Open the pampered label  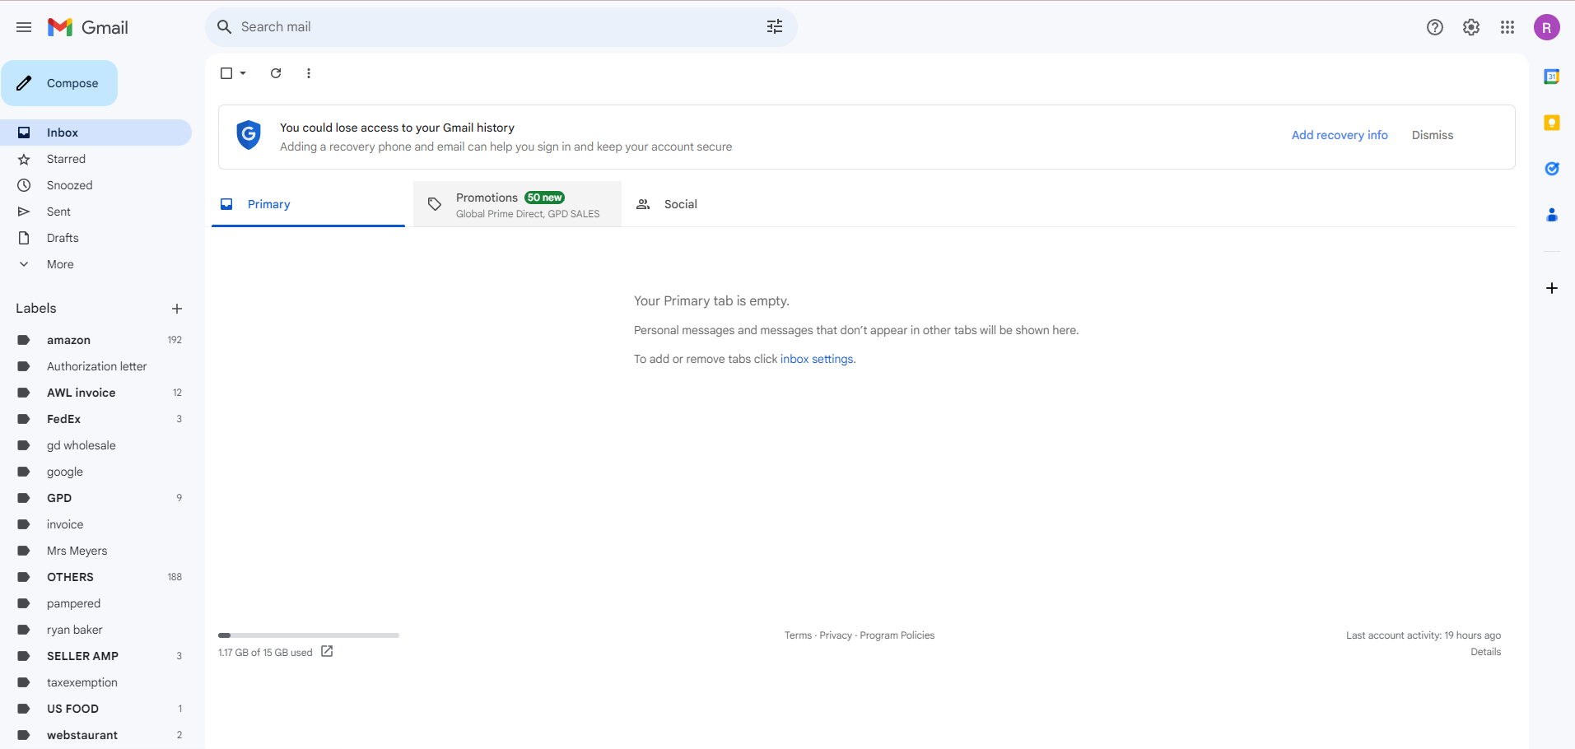96,603
